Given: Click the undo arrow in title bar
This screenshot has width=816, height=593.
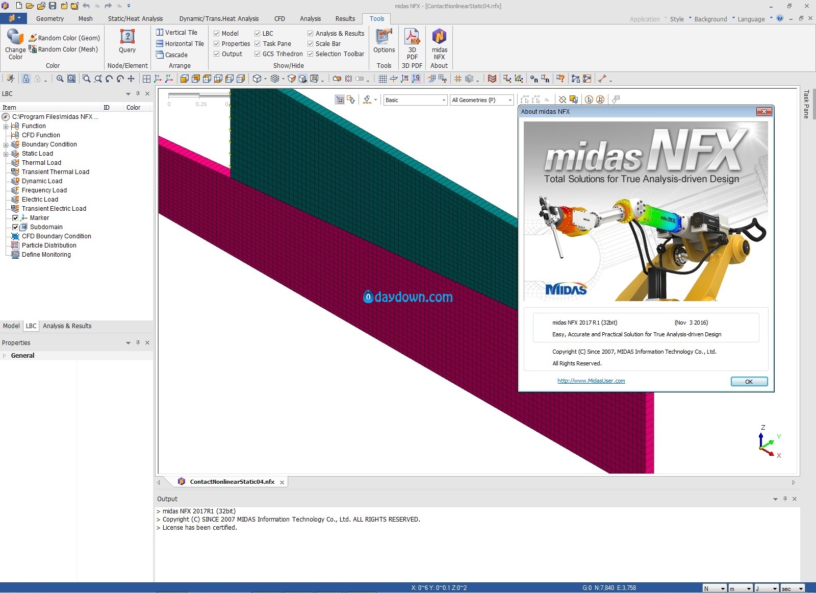Looking at the screenshot, I should point(86,6).
